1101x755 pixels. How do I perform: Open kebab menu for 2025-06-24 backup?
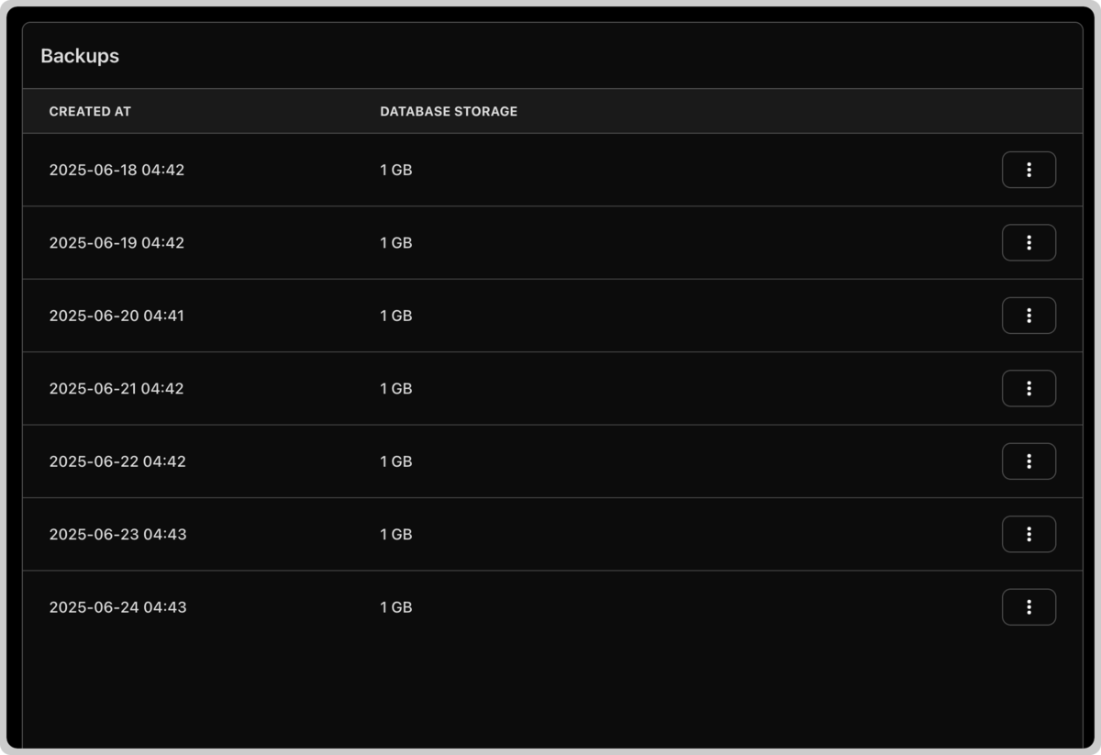point(1029,607)
